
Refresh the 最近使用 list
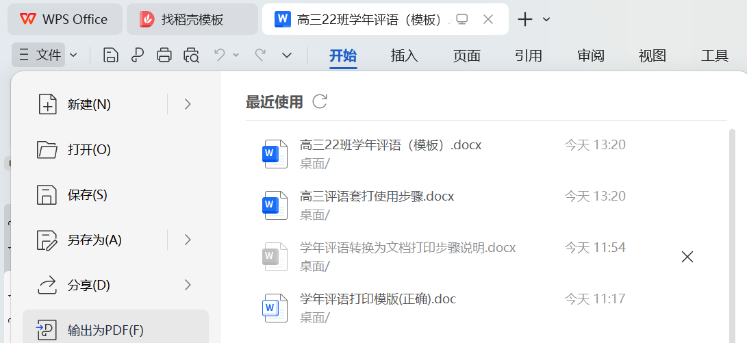pyautogui.click(x=320, y=101)
